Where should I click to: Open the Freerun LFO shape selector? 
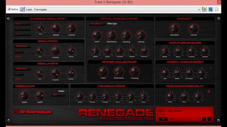tap(58, 95)
